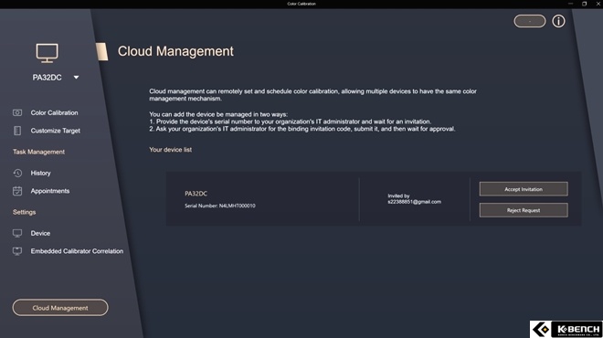Screen dimensions: 603x338
Task: Click the Color Calibration sidebar icon
Action: 17,112
